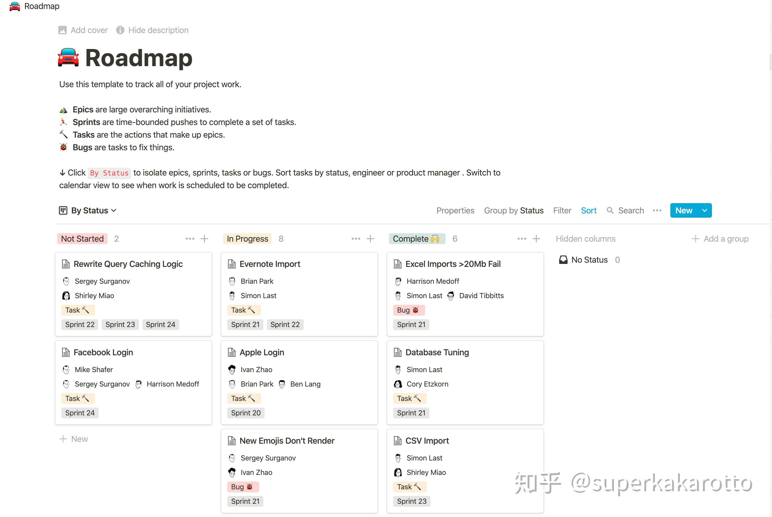This screenshot has height=517, width=772.
Task: Open the Facebook Login card
Action: (103, 353)
